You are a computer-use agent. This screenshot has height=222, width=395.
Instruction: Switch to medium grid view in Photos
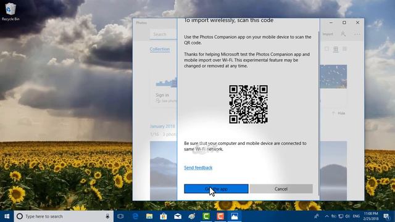[x=336, y=49]
